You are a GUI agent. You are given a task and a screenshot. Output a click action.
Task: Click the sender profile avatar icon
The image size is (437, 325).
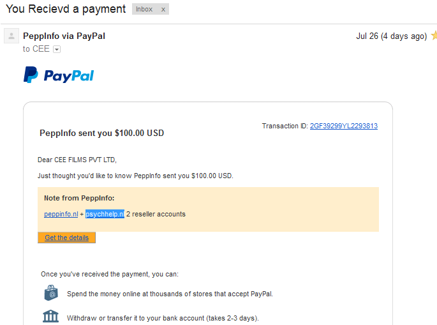(x=11, y=36)
